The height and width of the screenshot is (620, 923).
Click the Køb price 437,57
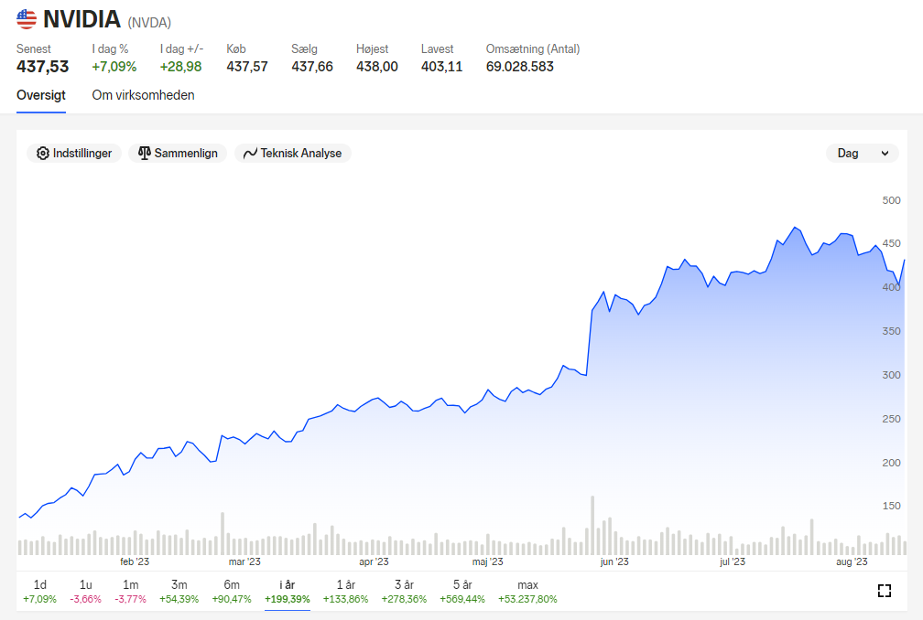pos(247,67)
